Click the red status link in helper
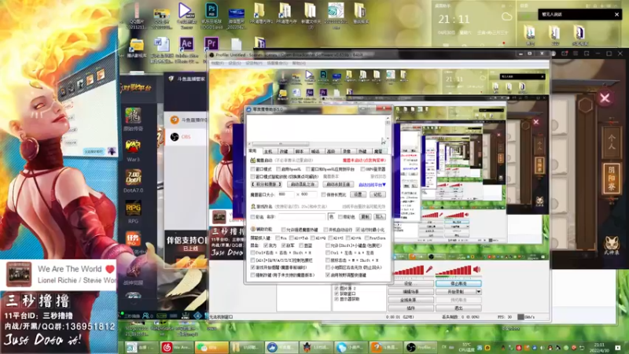 click(x=364, y=160)
